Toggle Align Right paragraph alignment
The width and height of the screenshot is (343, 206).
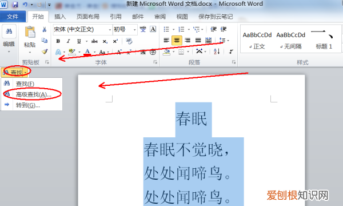tap(188, 40)
